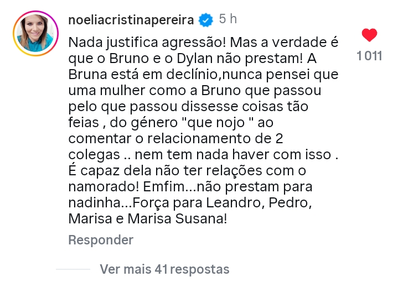The width and height of the screenshot is (398, 282).
Task: Click the text 'relacionamento de 2'
Action: click(x=215, y=138)
